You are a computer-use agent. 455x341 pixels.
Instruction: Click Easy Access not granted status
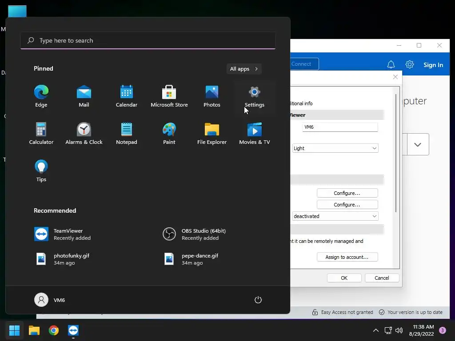click(x=343, y=312)
